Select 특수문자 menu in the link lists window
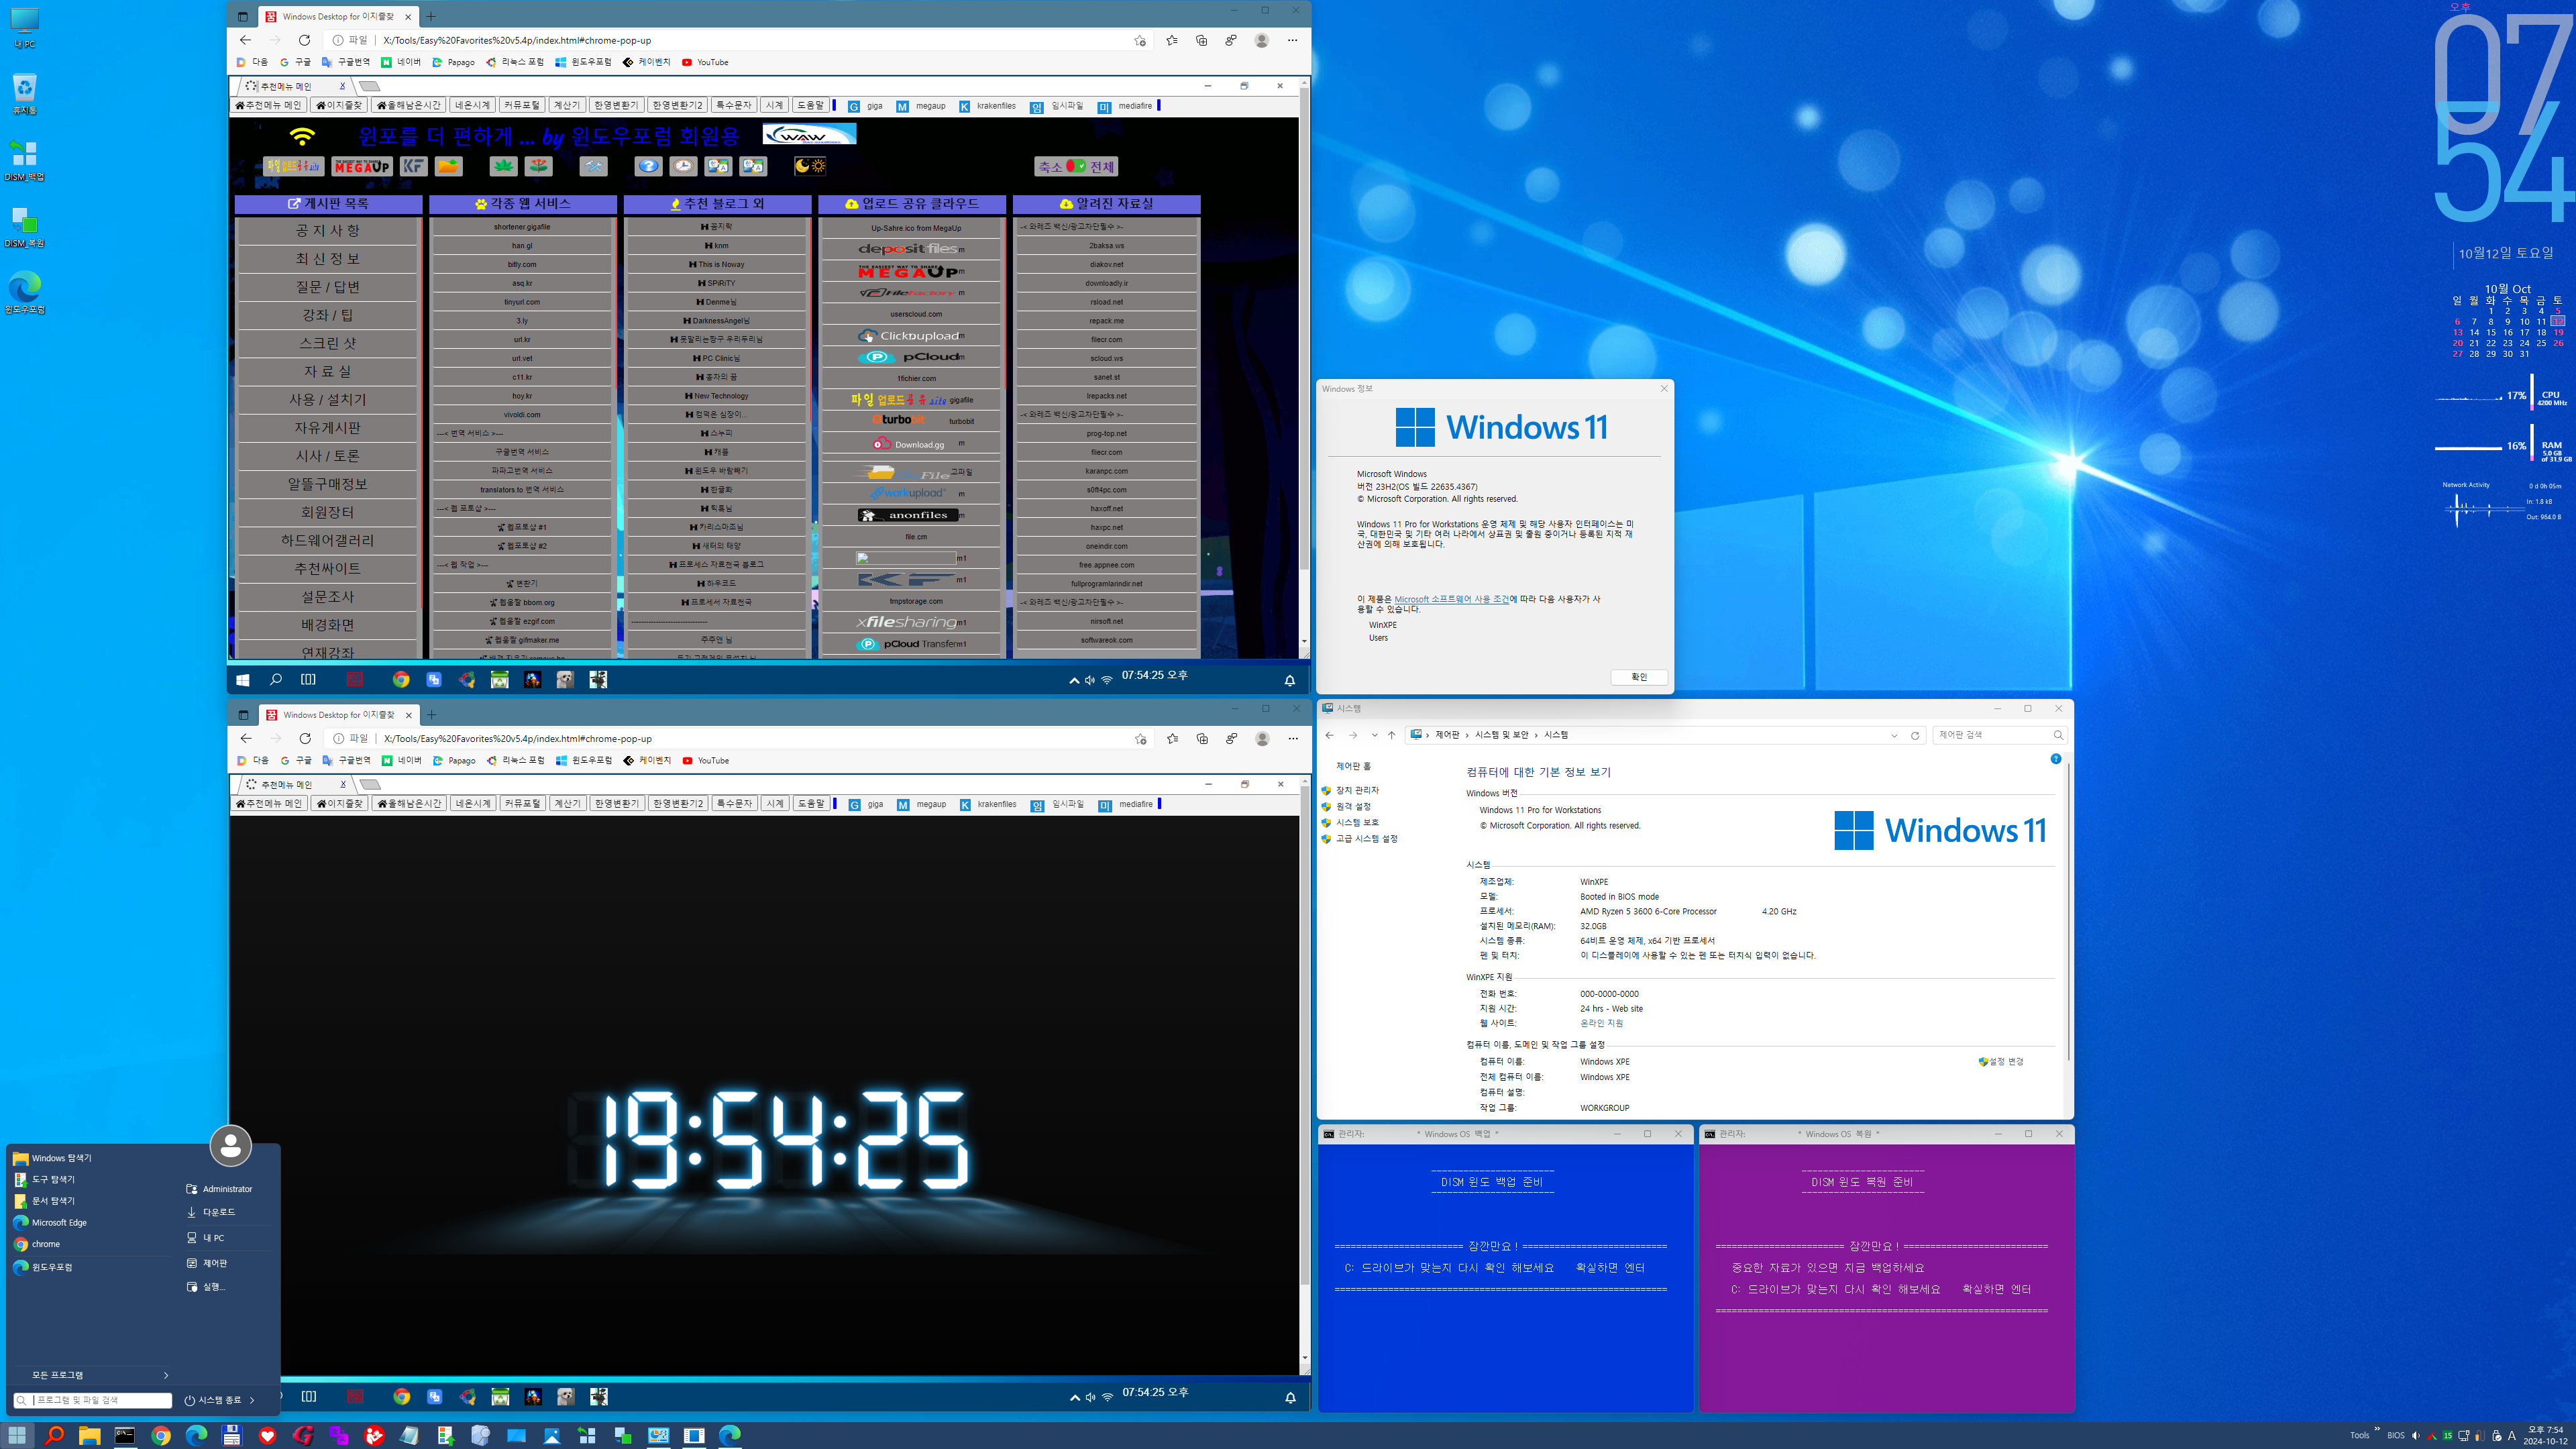This screenshot has height=1449, width=2576. (x=733, y=105)
